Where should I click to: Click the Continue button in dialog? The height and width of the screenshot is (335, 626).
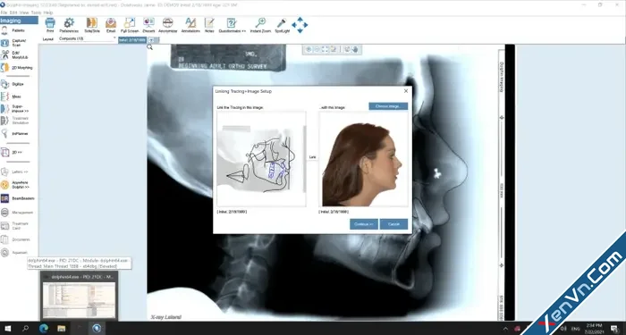click(364, 224)
